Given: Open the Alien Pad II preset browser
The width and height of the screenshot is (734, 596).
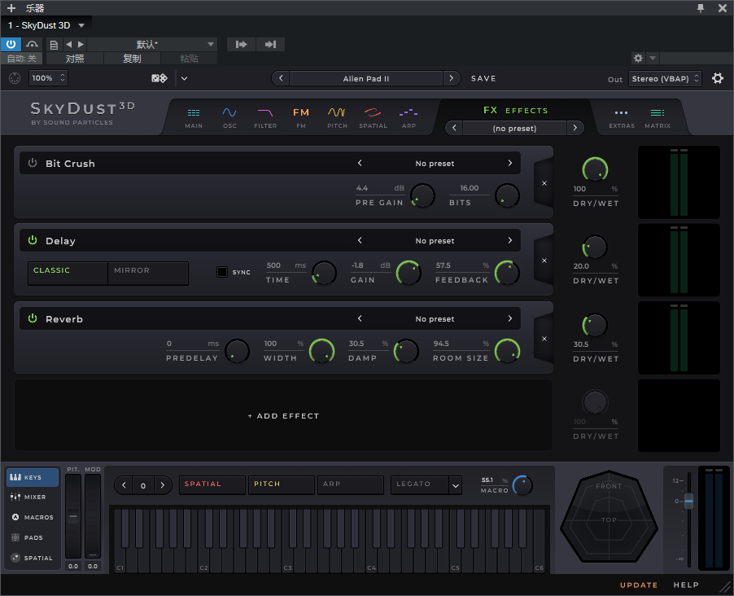Looking at the screenshot, I should tap(366, 78).
